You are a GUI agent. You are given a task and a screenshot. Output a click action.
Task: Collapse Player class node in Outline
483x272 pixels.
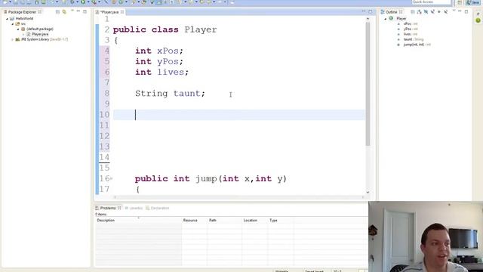click(386, 19)
